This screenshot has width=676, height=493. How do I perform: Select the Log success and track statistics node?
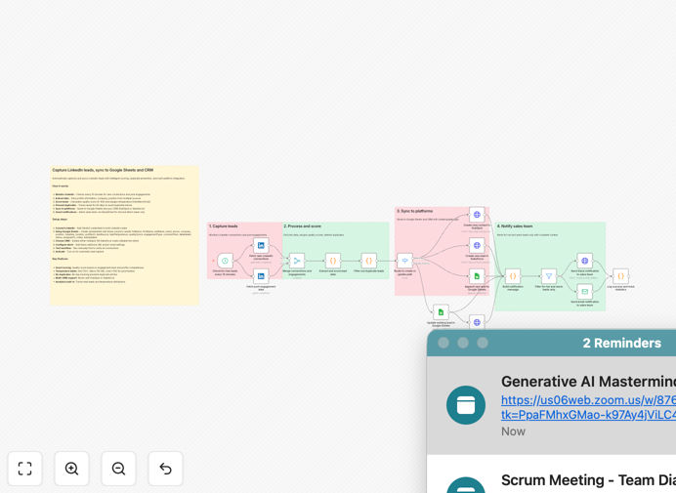[x=621, y=276]
